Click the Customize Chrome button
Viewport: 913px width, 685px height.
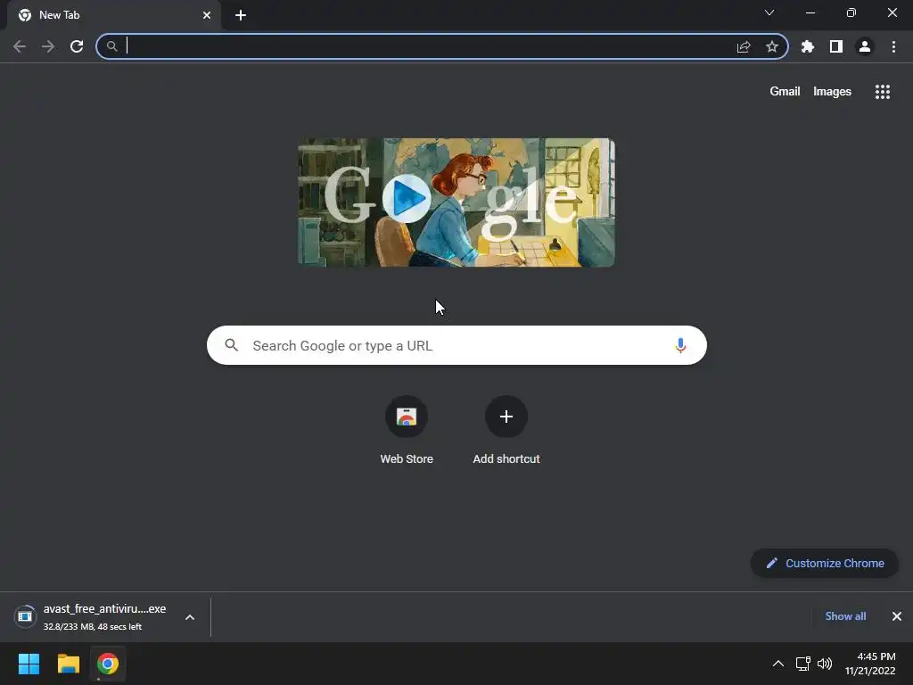(825, 564)
